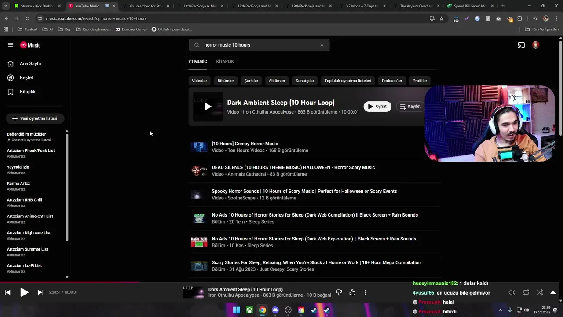Open Dark Web Compilation horror stories result
563x317 pixels.
[x=314, y=215]
